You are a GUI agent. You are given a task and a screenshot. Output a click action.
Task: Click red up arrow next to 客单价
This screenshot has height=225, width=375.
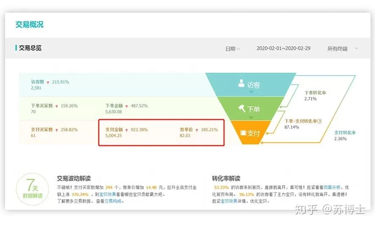[197, 130]
